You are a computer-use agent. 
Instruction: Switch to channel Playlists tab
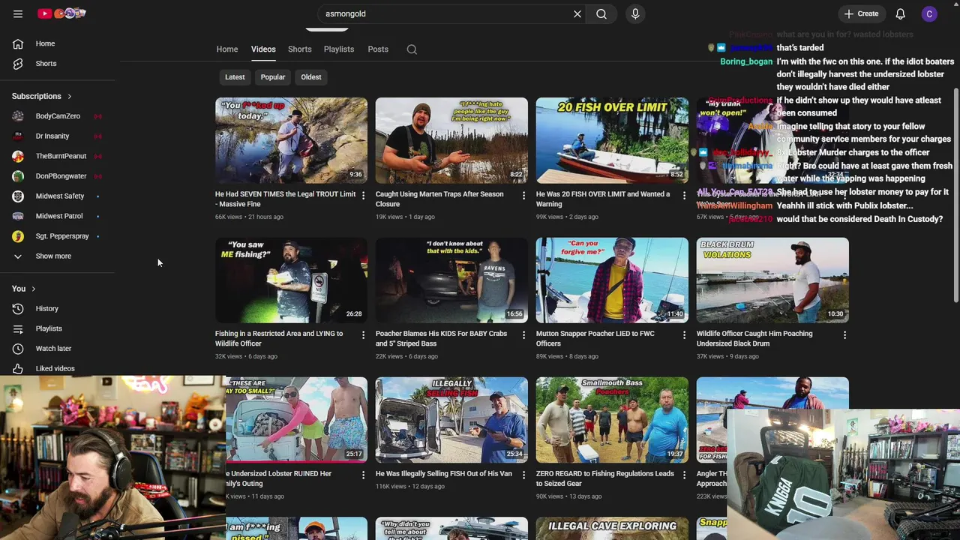[x=339, y=49]
